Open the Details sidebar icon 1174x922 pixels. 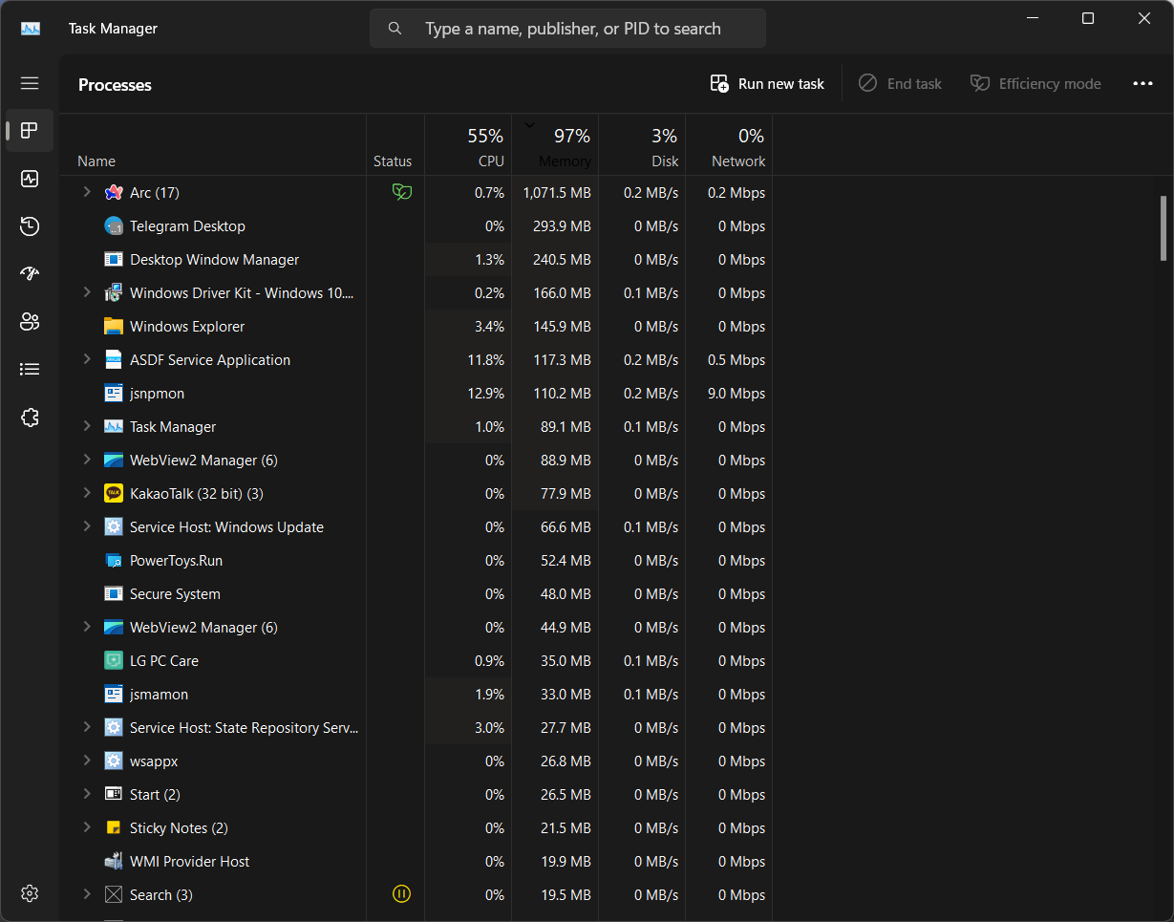coord(30,370)
